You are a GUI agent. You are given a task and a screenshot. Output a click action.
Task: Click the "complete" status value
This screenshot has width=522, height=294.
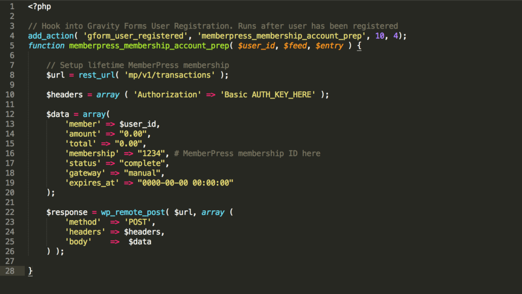point(143,163)
